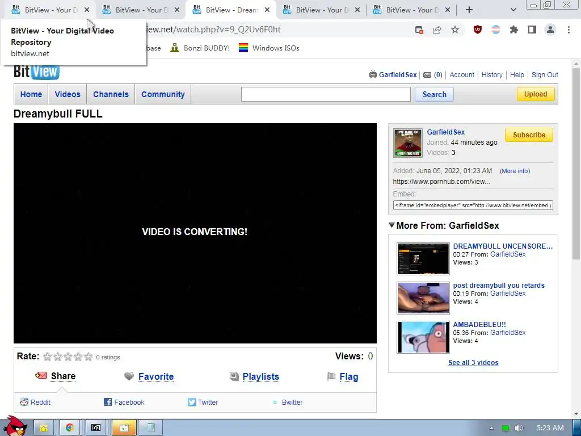Open the History link
This screenshot has width=581, height=436.
[x=492, y=74]
